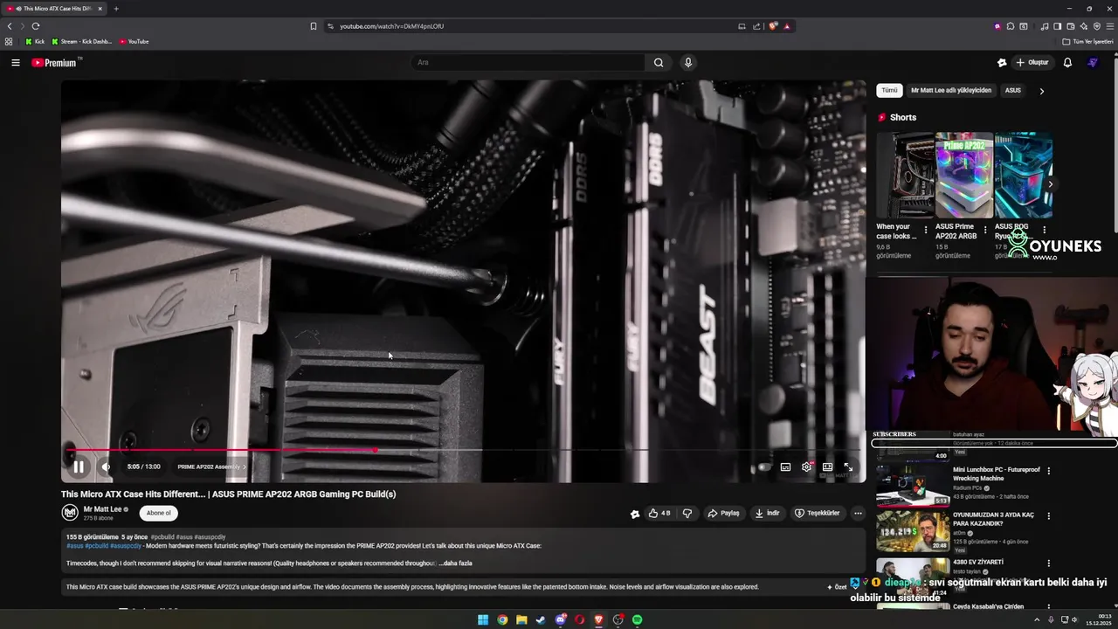Pause the video playback
The image size is (1118, 629).
point(79,467)
